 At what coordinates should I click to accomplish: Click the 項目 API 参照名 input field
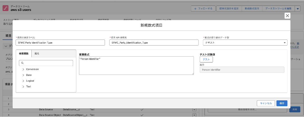154,42
